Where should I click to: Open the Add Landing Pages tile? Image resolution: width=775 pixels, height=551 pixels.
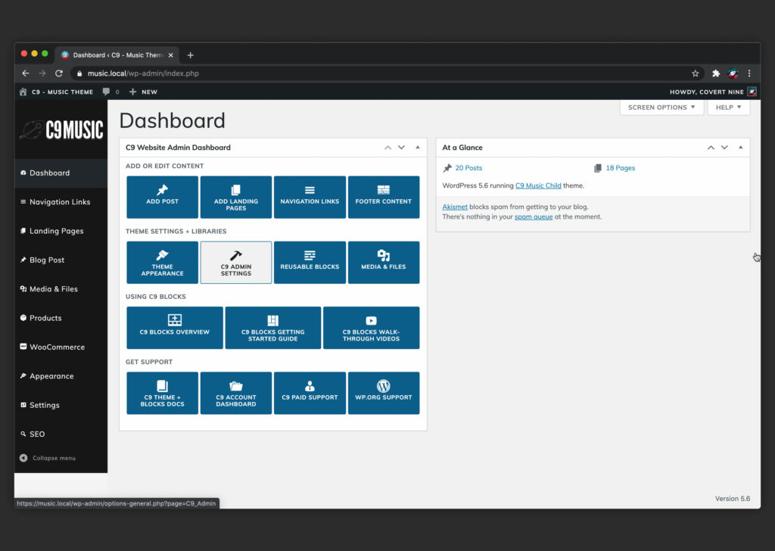pyautogui.click(x=235, y=197)
